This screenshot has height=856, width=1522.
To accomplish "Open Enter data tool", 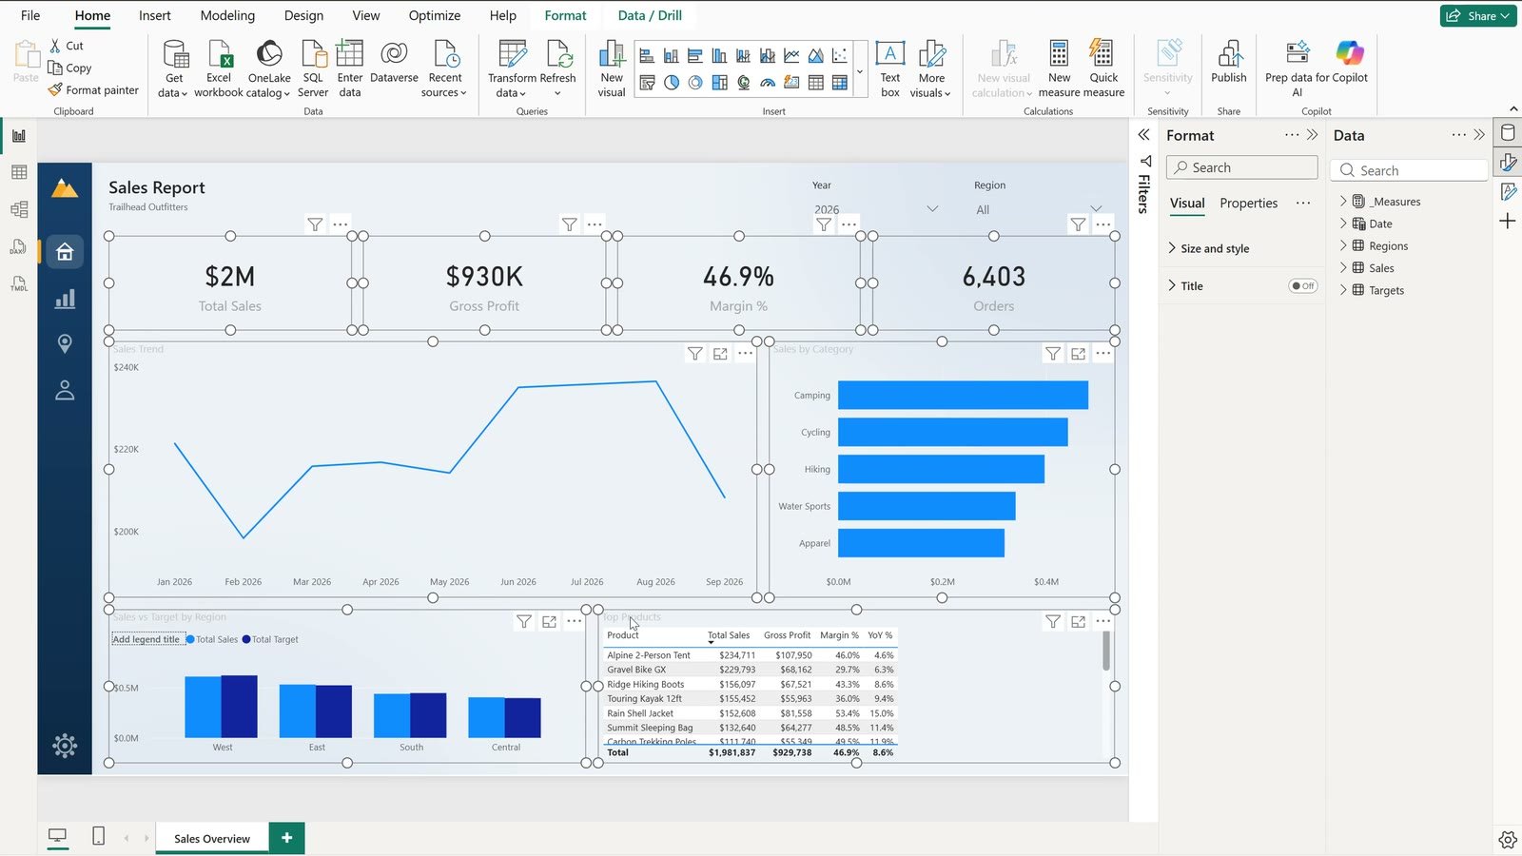I will [350, 68].
